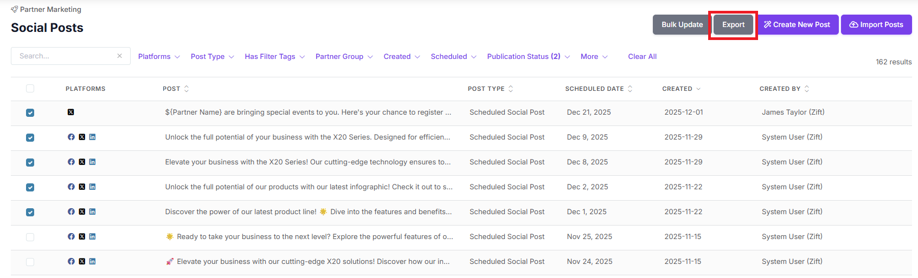Open the Post Type filter dropdown
This screenshot has width=918, height=278.
[x=213, y=56]
